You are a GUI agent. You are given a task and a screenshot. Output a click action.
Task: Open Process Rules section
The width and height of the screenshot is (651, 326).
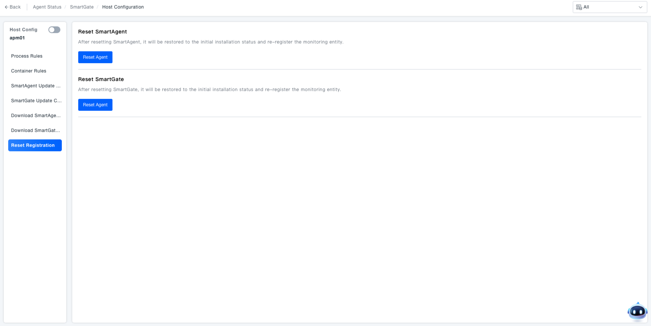(27, 56)
